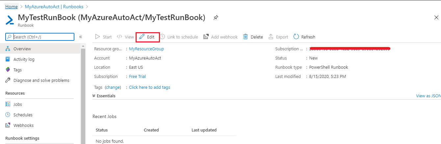441x144 pixels.
Task: Open Diagnose and solve problems
Action: tap(41, 81)
